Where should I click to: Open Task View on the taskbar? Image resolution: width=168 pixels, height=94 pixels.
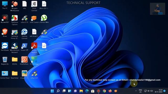tap(64, 91)
